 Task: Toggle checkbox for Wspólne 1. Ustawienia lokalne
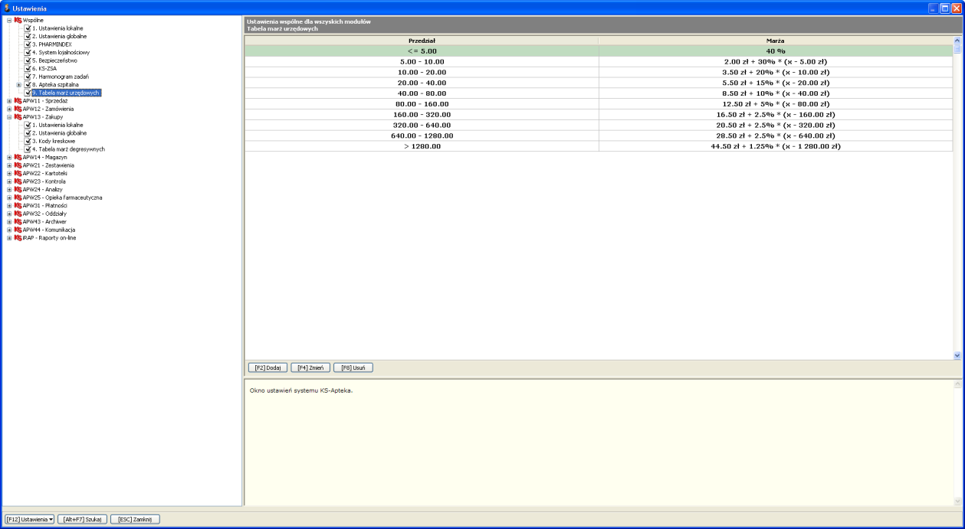[x=28, y=28]
